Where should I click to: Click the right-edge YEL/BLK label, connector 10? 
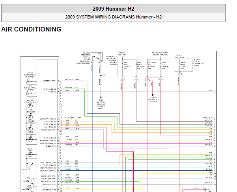point(209,139)
